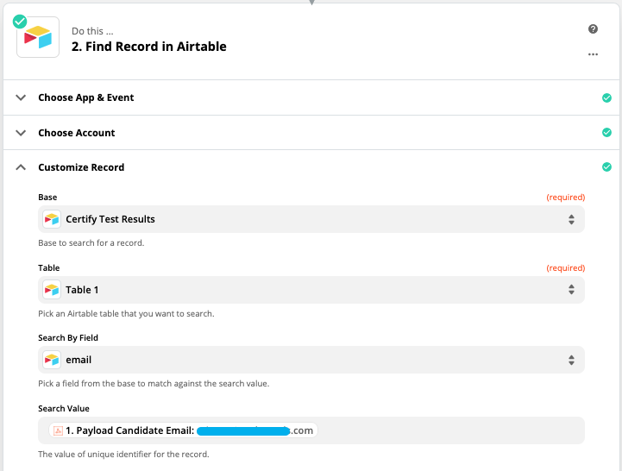Click the step title Find Record in Airtable
This screenshot has width=622, height=471.
tap(149, 47)
